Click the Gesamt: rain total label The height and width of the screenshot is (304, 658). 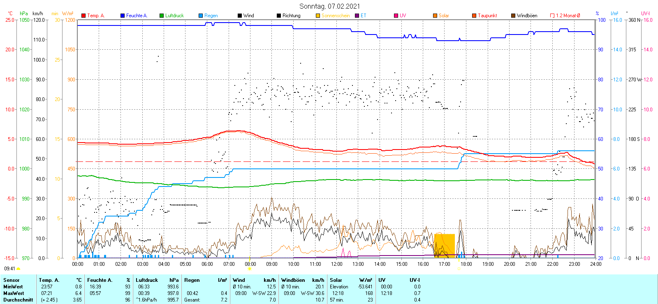click(x=192, y=300)
